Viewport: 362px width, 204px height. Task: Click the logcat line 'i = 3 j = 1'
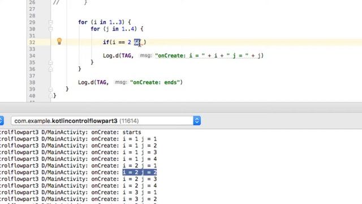pos(79,193)
